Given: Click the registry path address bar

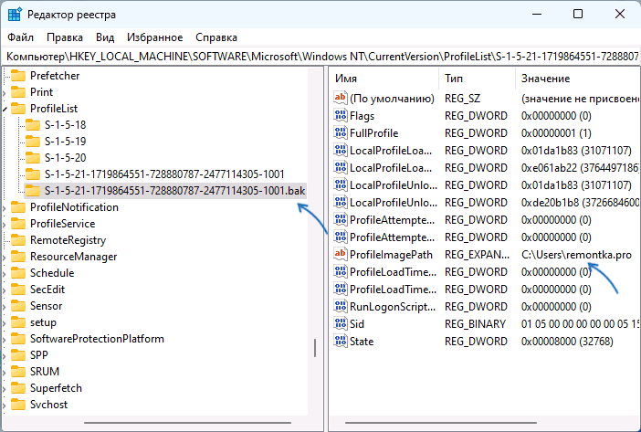Looking at the screenshot, I should 320,57.
